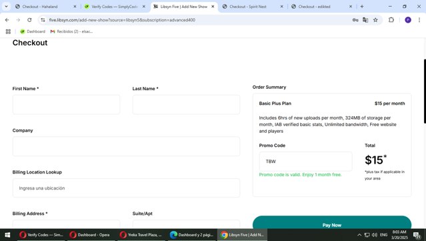Go back using browser back arrow

(x=7, y=20)
